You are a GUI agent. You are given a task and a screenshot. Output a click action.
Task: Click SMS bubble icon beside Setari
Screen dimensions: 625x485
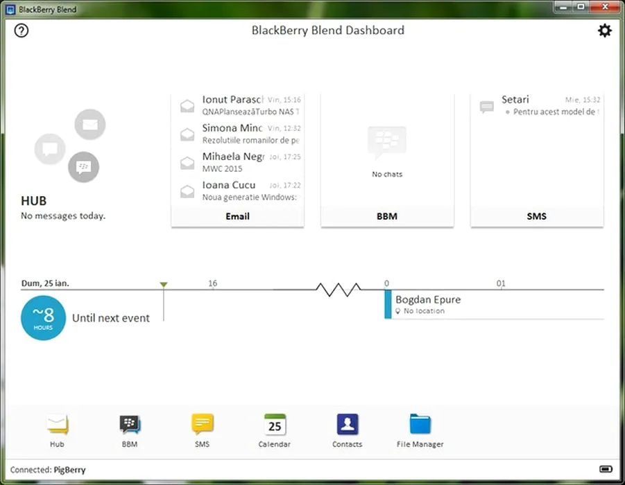click(x=487, y=107)
